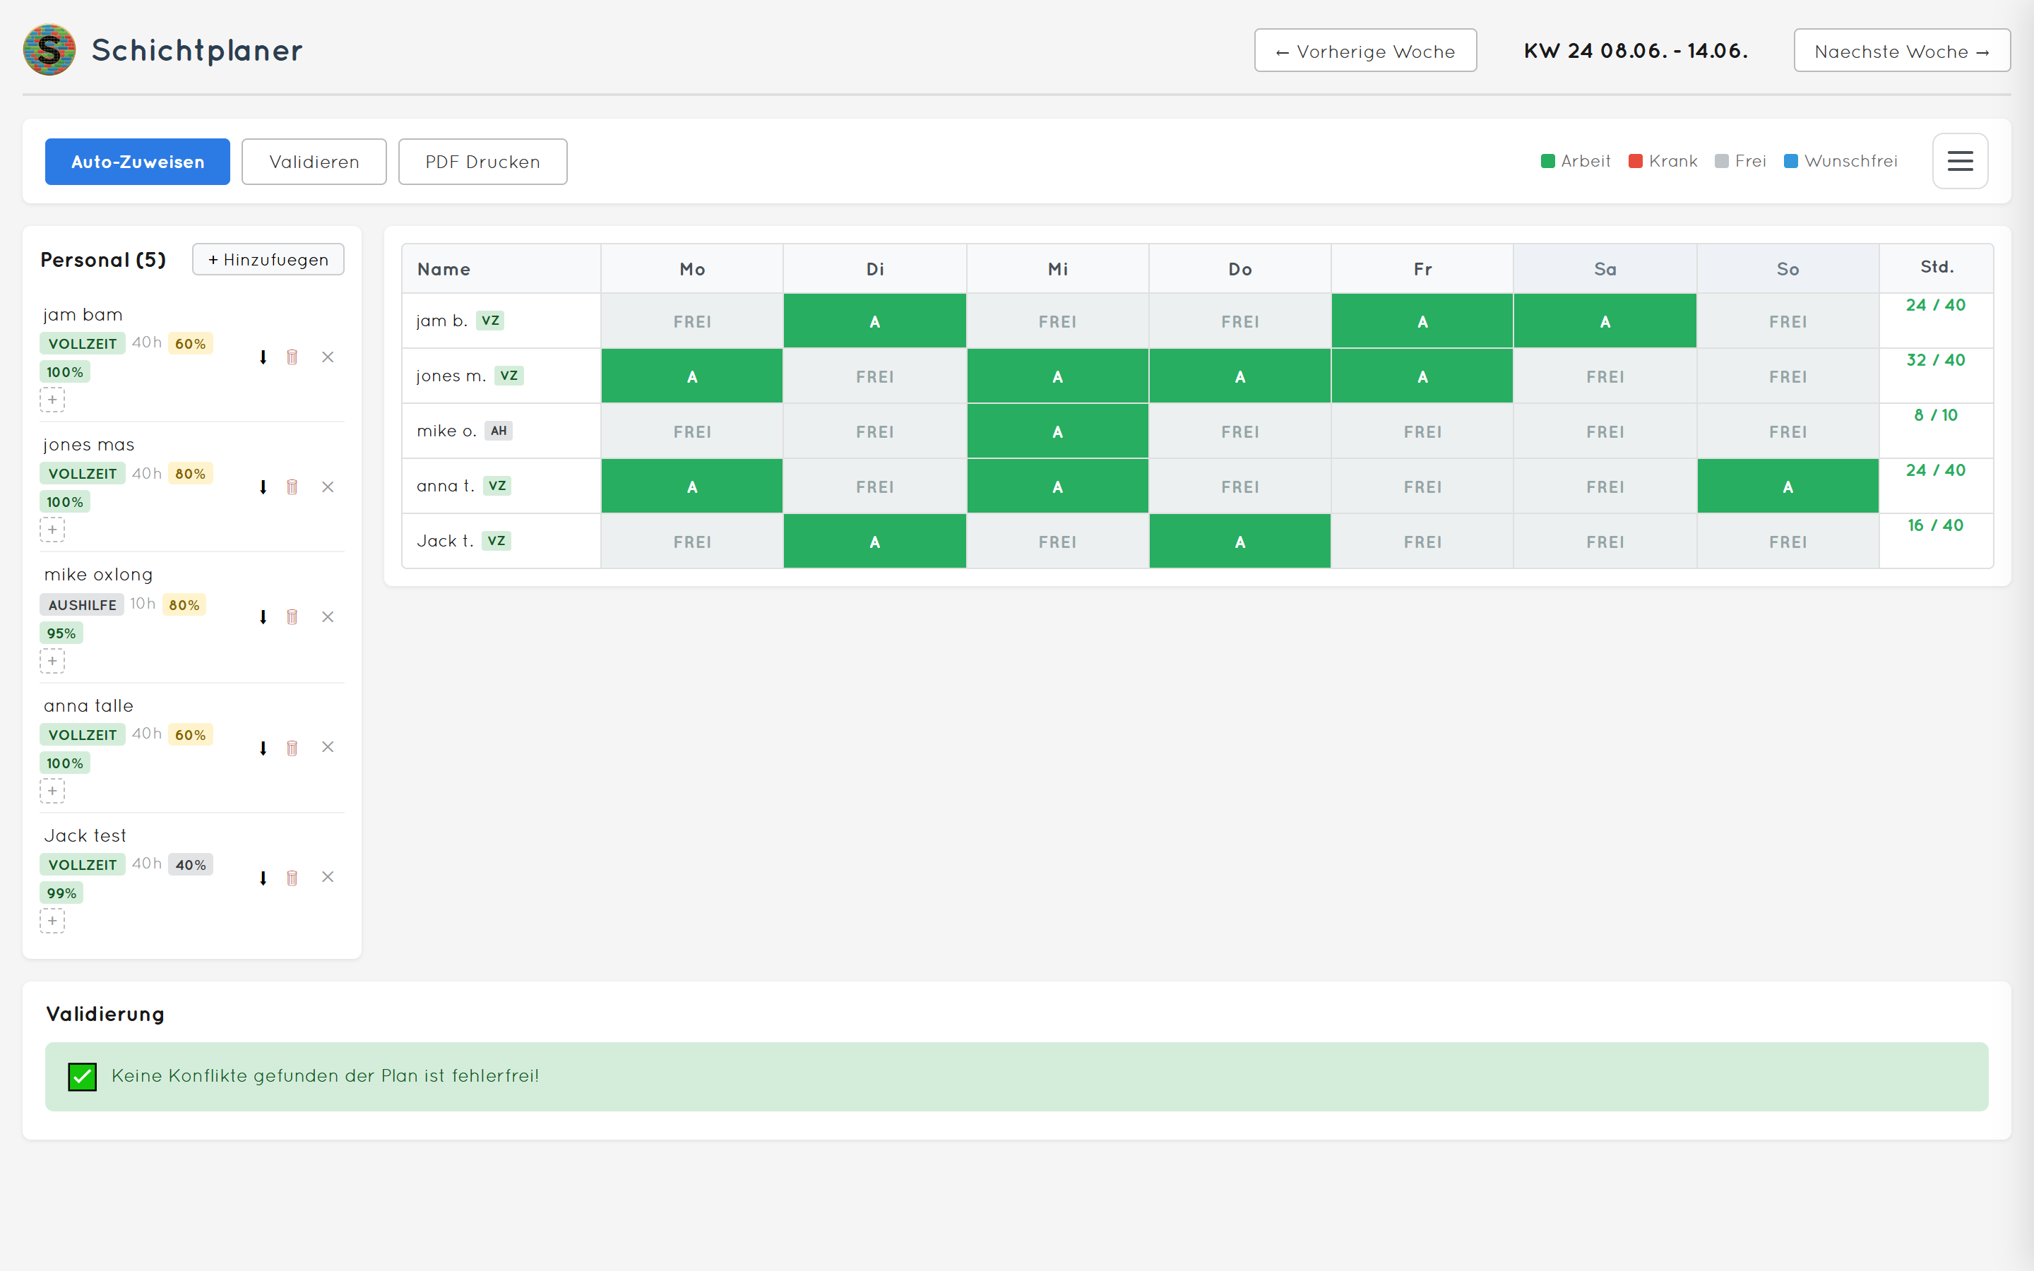Click green checkmark in Validierung
Screen dimensions: 2034x1271
coord(83,1076)
